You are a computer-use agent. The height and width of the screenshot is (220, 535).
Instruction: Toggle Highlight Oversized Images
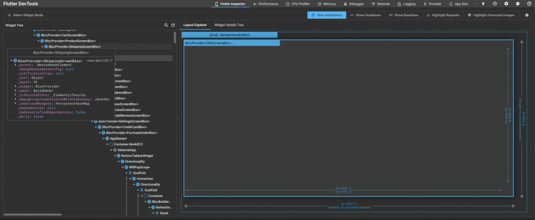coord(491,15)
